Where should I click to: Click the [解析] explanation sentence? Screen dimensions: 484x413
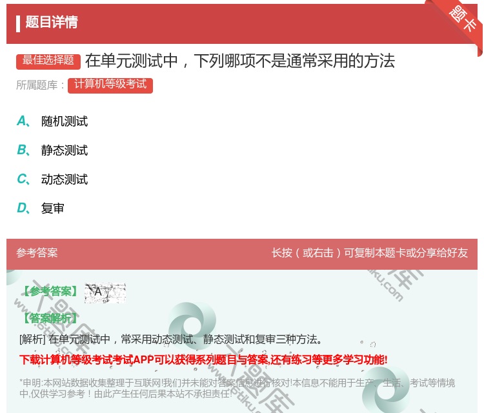click(171, 339)
